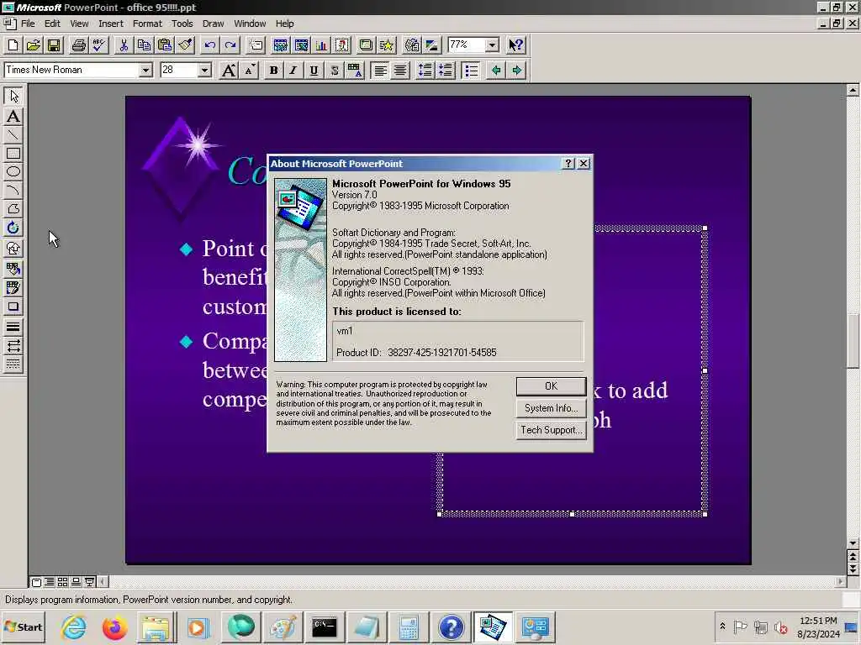
Task: Select the Rectangle drawing tool
Action: coord(13,154)
